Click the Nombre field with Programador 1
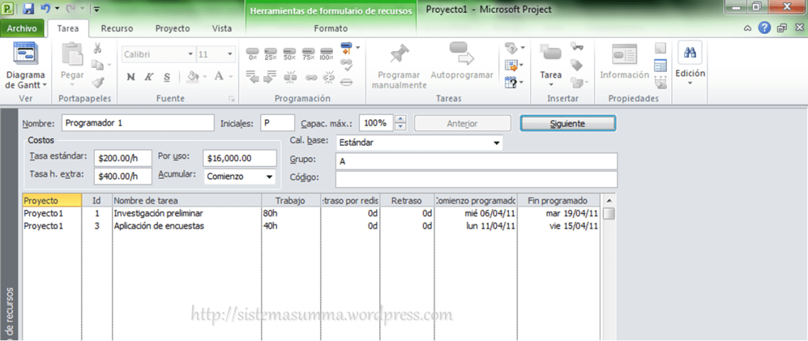 coord(138,123)
